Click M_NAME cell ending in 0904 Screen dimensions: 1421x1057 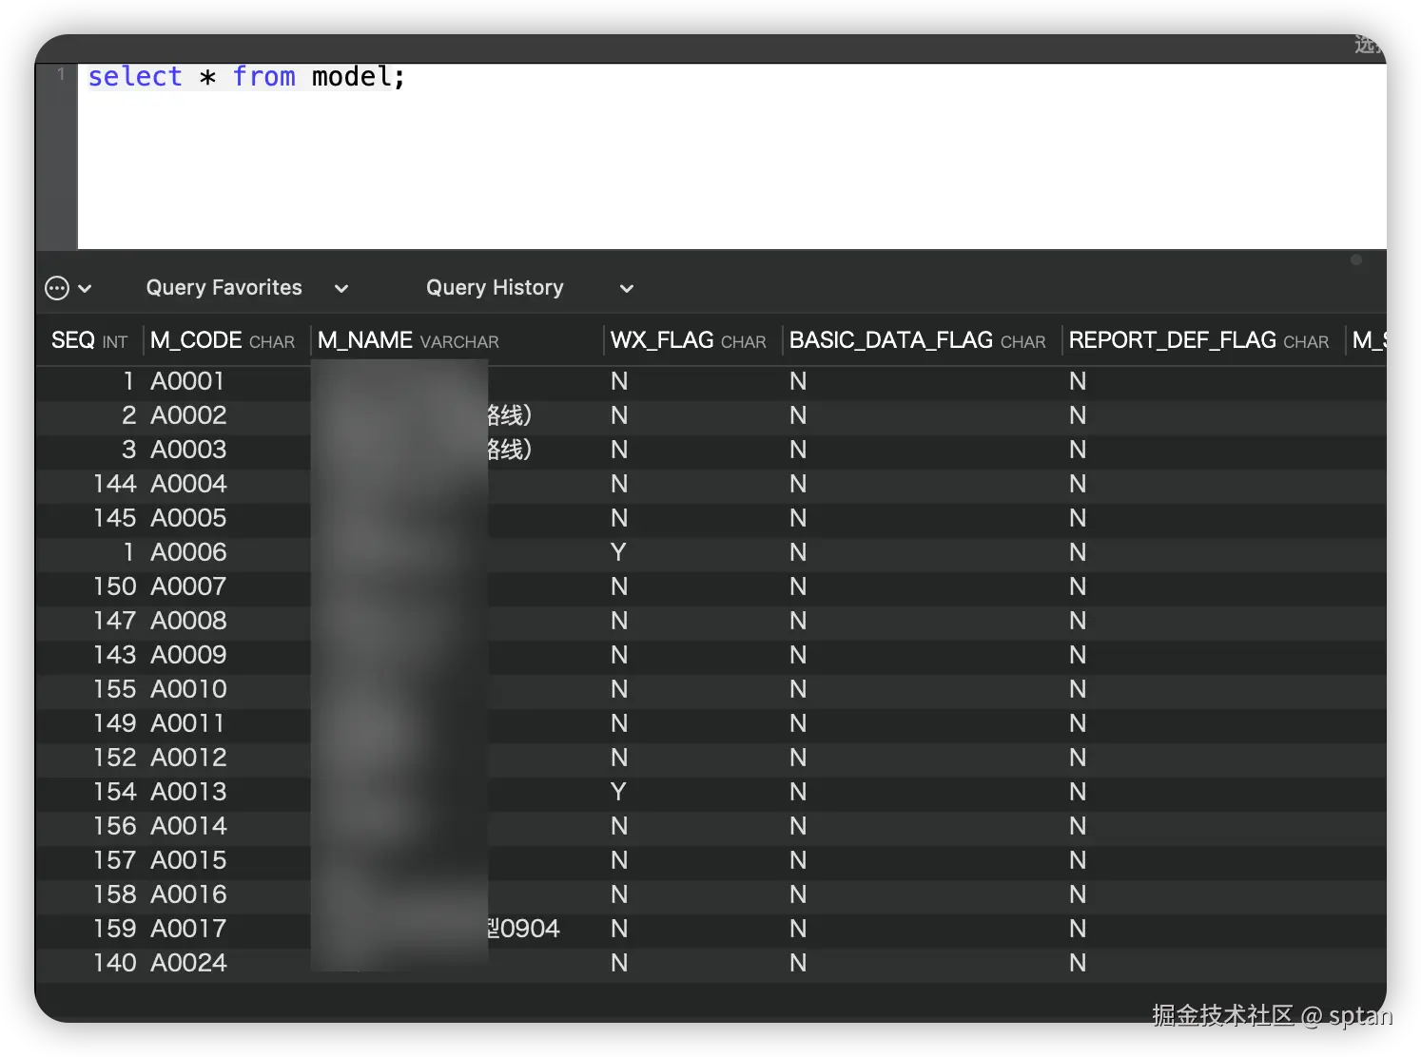coord(457,929)
